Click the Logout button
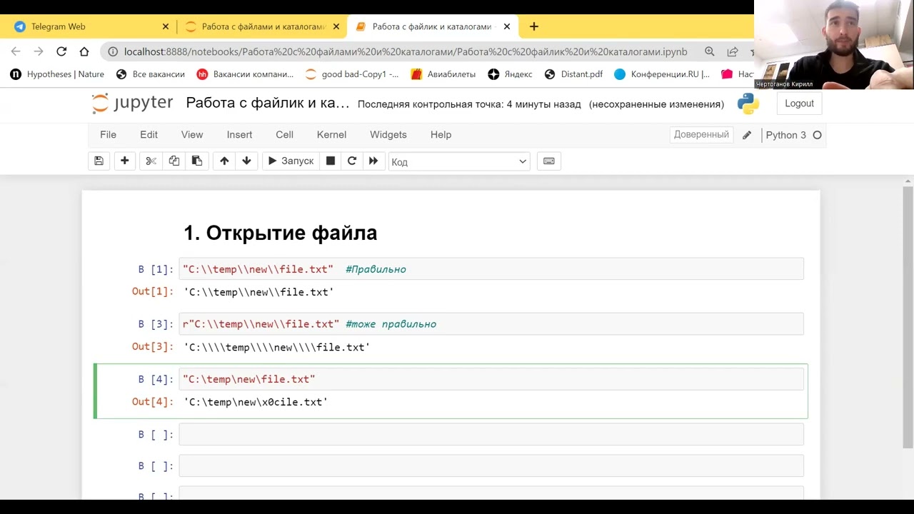 click(799, 104)
